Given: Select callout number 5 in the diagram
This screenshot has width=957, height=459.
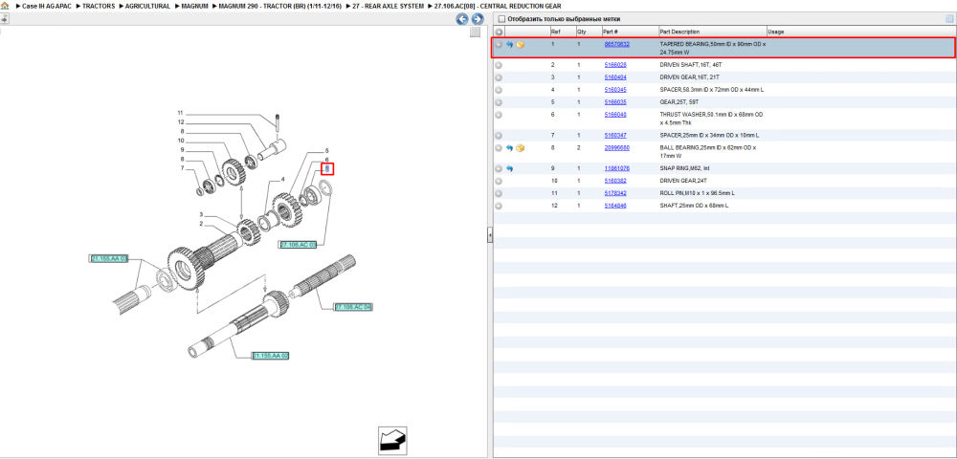Looking at the screenshot, I should 326,150.
